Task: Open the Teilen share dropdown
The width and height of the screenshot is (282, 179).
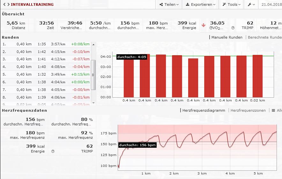Action: (x=169, y=4)
